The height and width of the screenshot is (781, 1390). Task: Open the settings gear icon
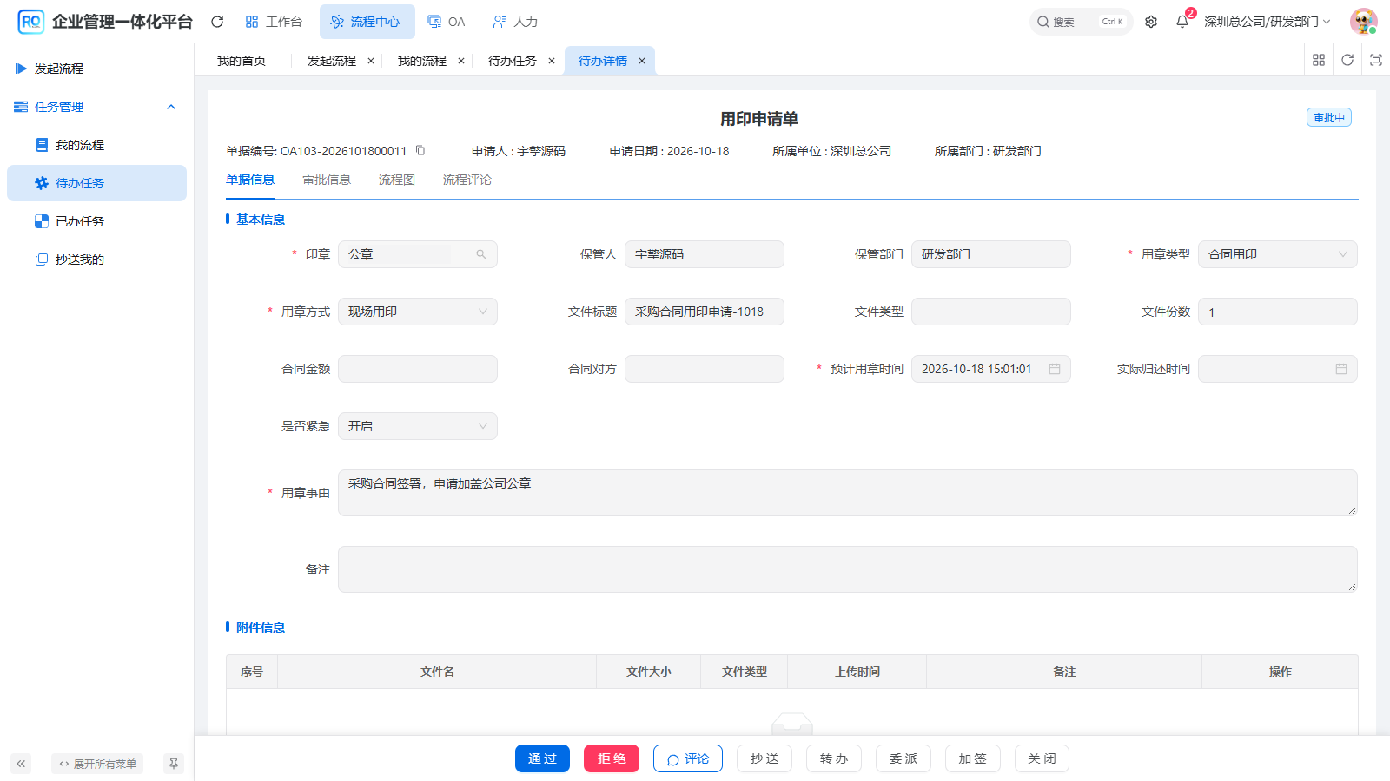click(1151, 22)
